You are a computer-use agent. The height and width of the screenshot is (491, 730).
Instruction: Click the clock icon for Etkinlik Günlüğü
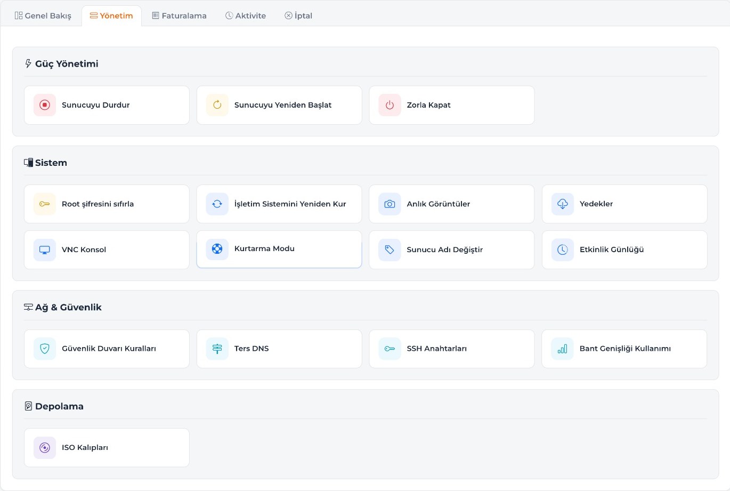pyautogui.click(x=563, y=249)
